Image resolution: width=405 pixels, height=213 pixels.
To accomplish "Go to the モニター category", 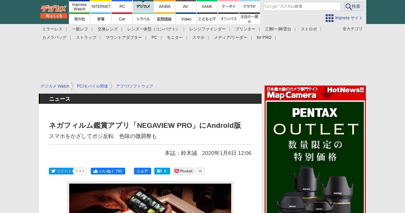I will point(175,38).
